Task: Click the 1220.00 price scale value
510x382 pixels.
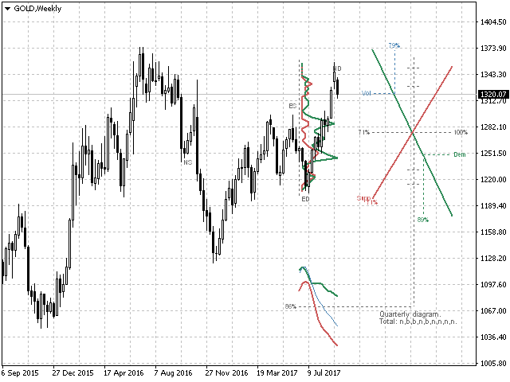Action: click(x=493, y=180)
